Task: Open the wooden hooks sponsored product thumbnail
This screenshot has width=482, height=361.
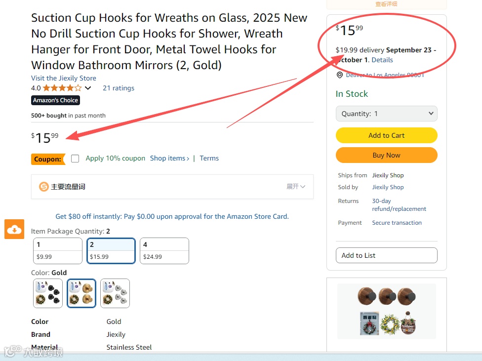Action: coord(387,311)
